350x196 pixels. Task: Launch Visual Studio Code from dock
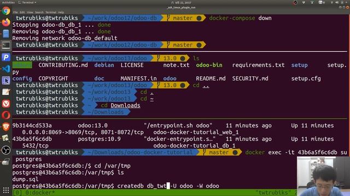pyautogui.click(x=6, y=69)
